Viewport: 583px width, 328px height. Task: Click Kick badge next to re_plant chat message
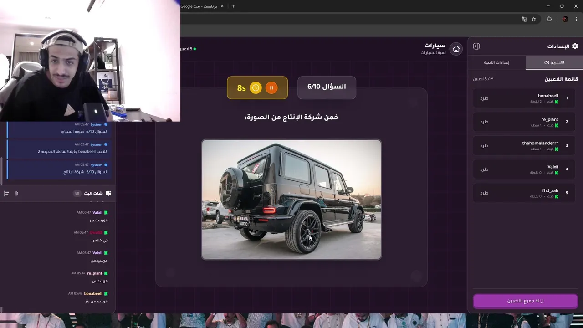(106, 273)
